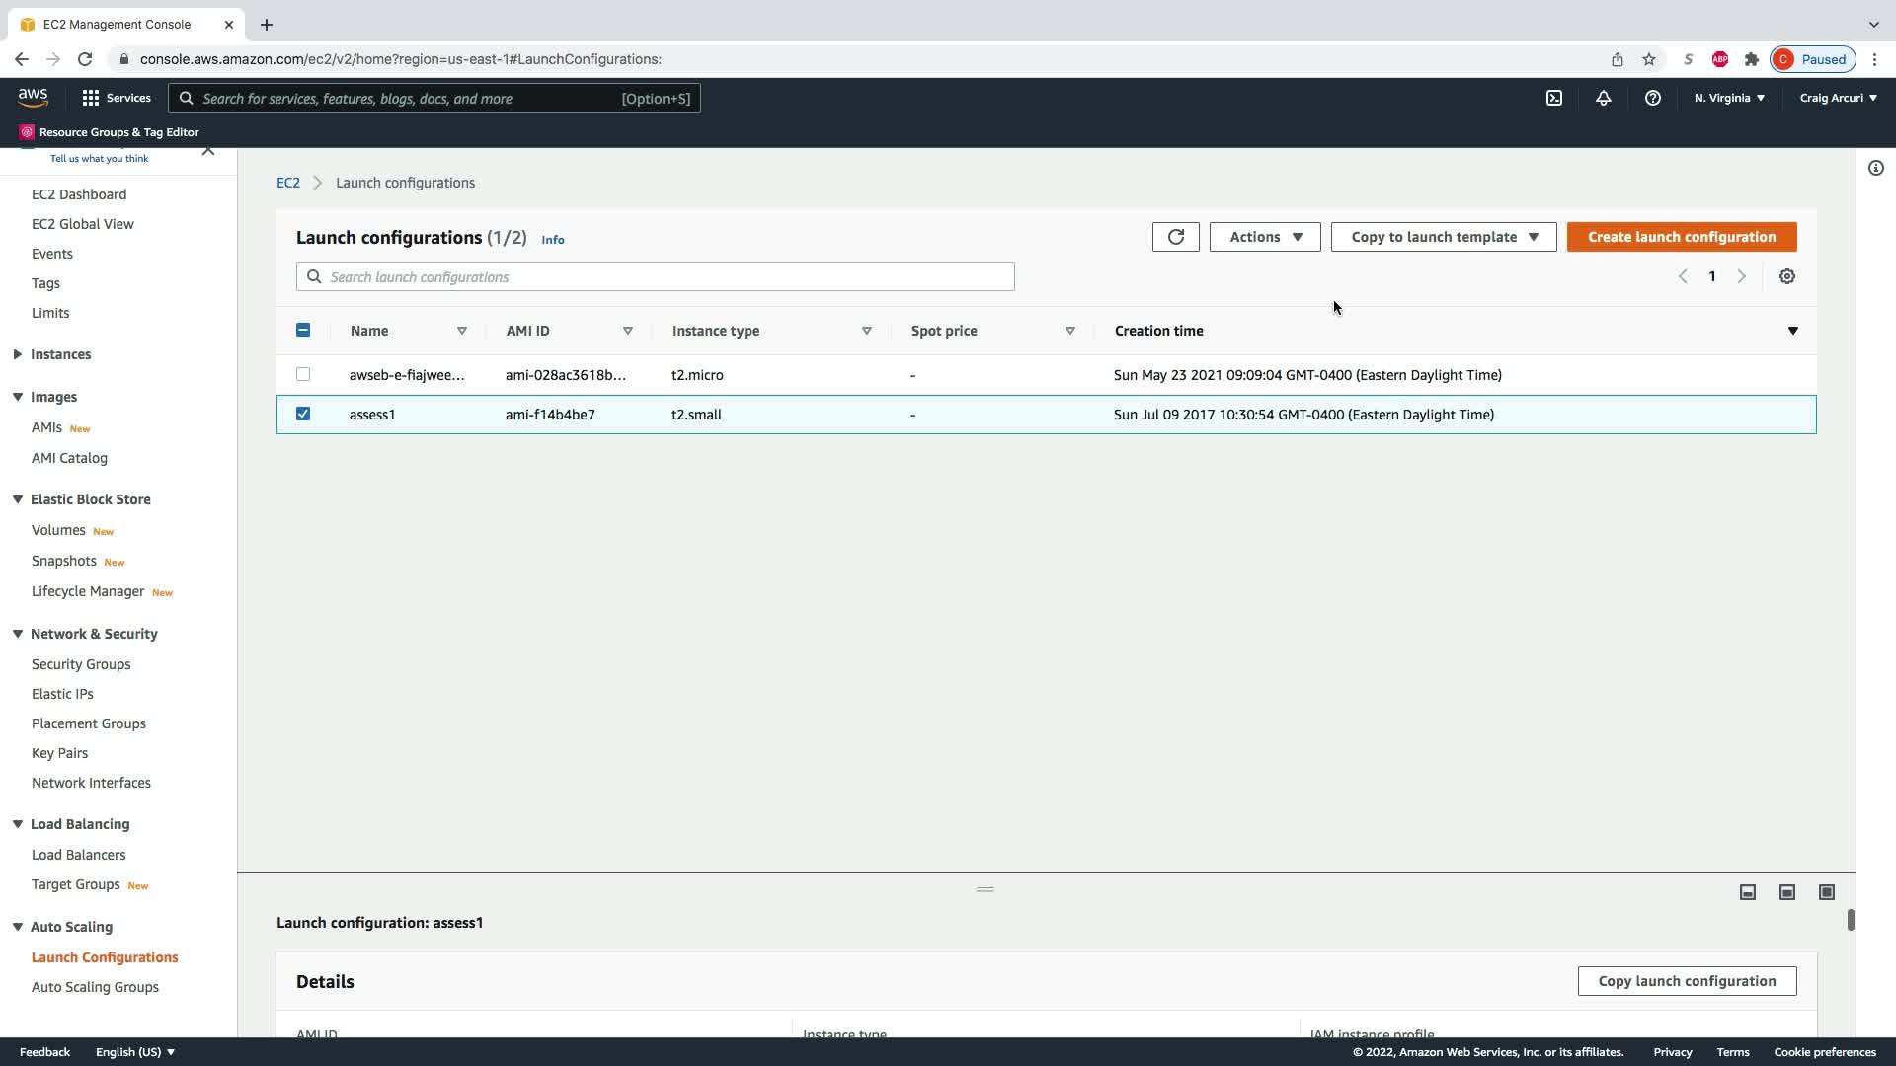Go to Security Groups in sidebar
The image size is (1896, 1066).
coord(81,664)
